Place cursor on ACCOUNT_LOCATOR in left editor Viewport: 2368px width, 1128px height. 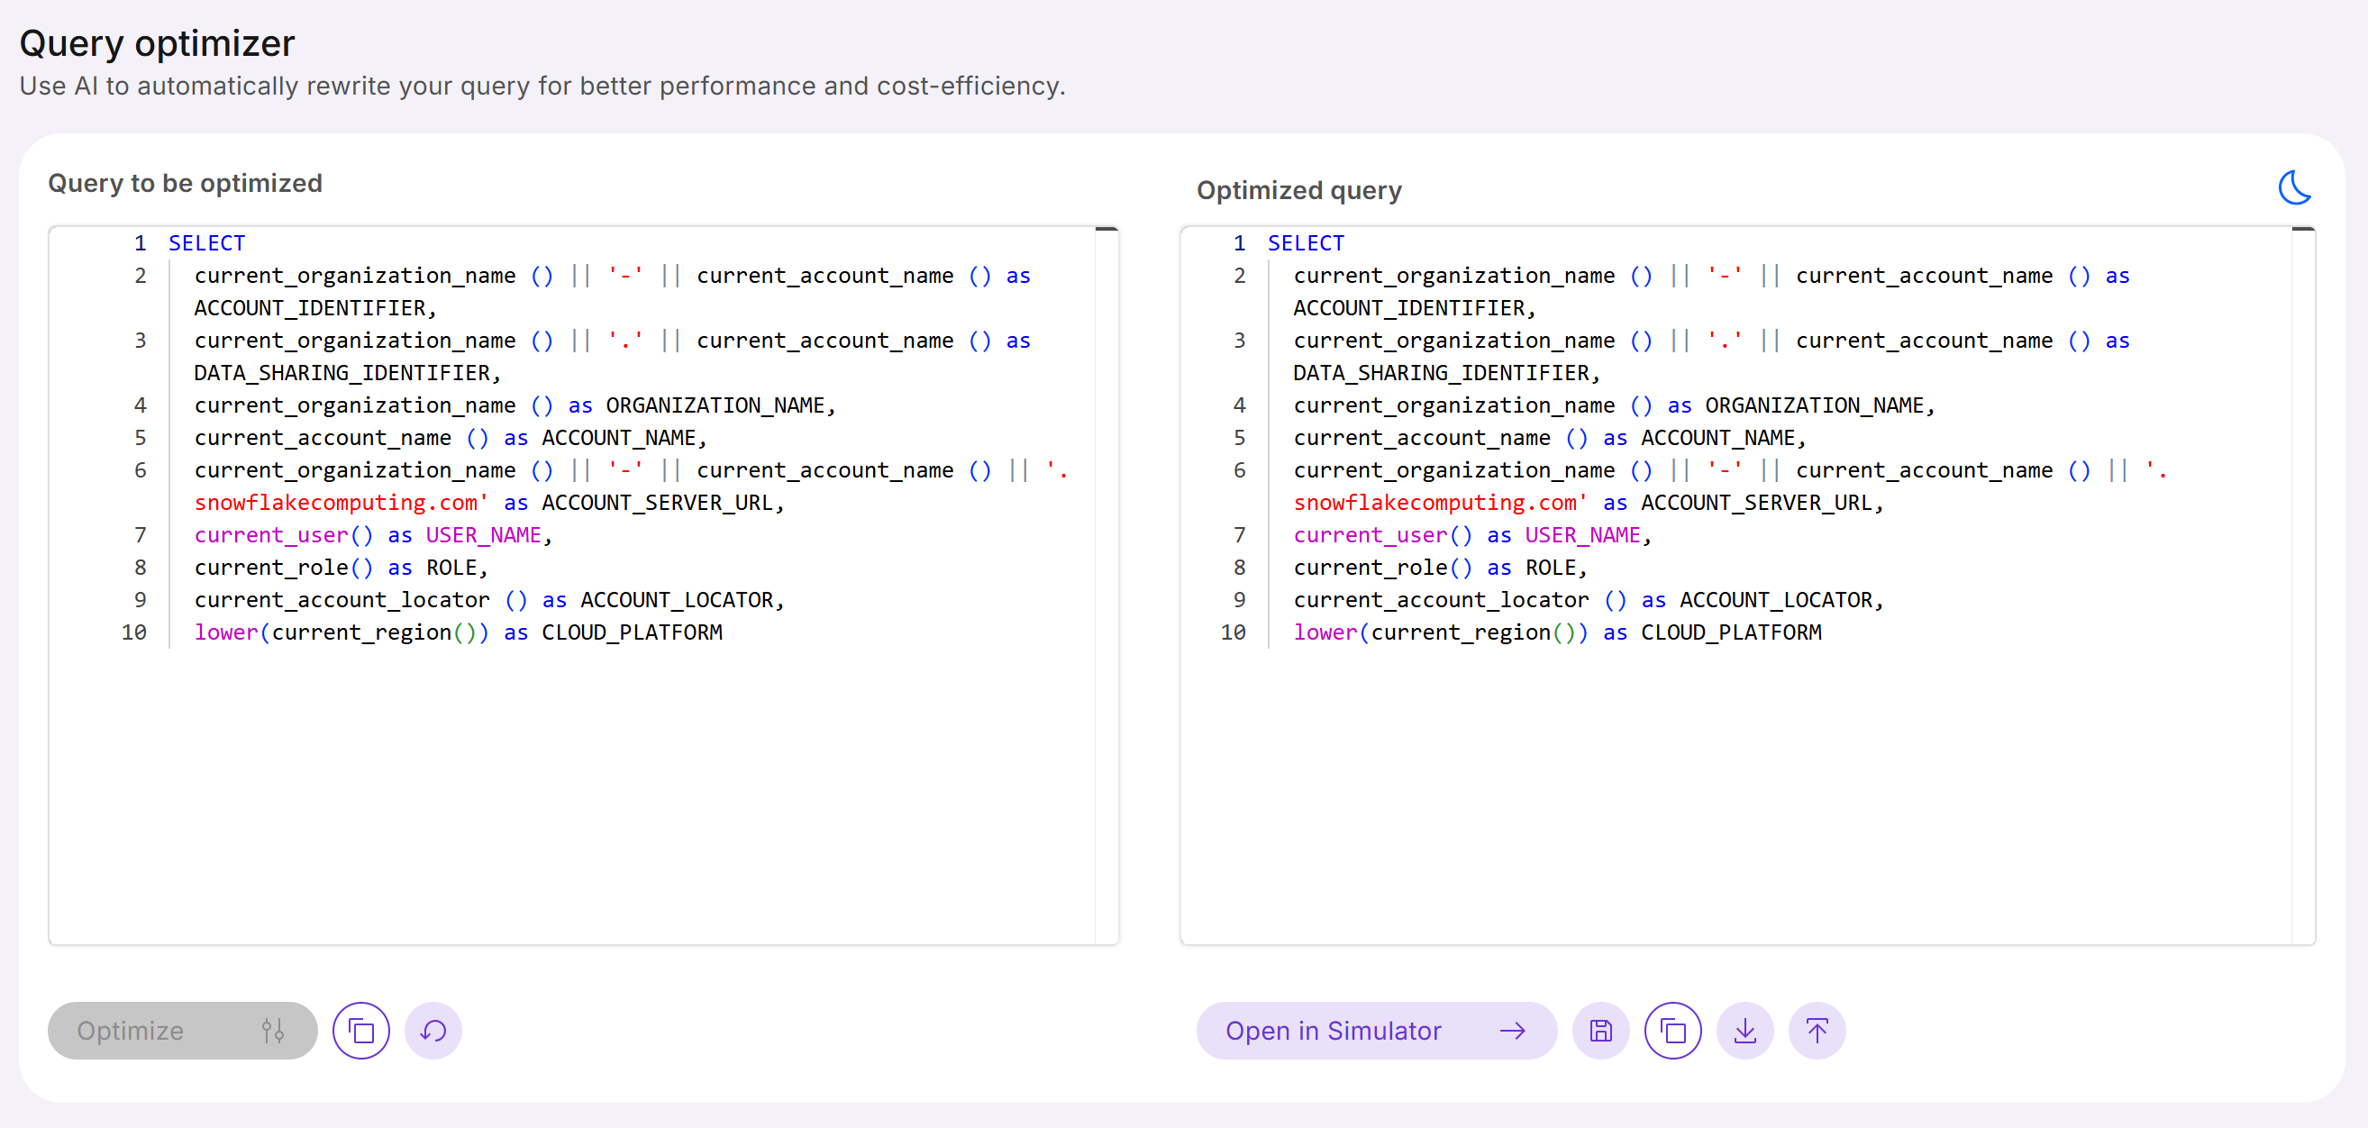pyautogui.click(x=677, y=600)
